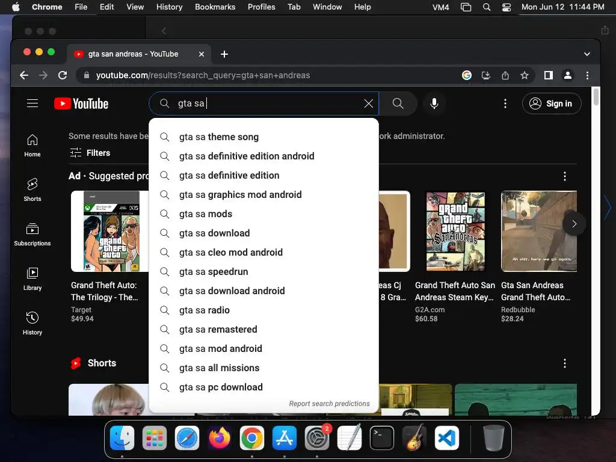Open macOS Control Center icon
Viewport: 616px width, 462px height.
click(x=507, y=7)
